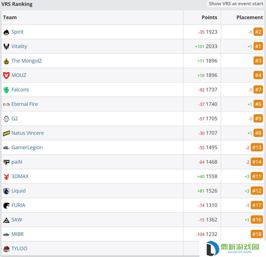Click Falcons' 1737 points value
This screenshot has height=257, width=266.
tap(211, 90)
